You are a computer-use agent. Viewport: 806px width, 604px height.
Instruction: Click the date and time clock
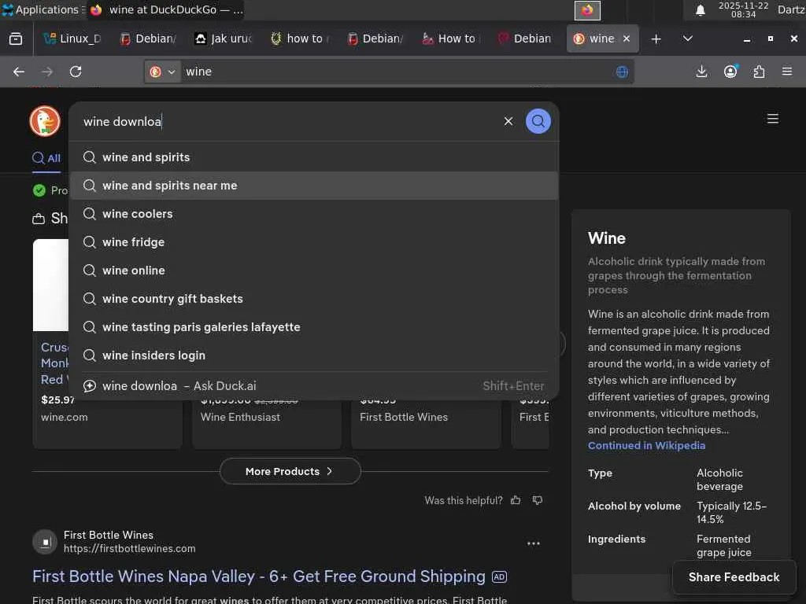(x=743, y=9)
